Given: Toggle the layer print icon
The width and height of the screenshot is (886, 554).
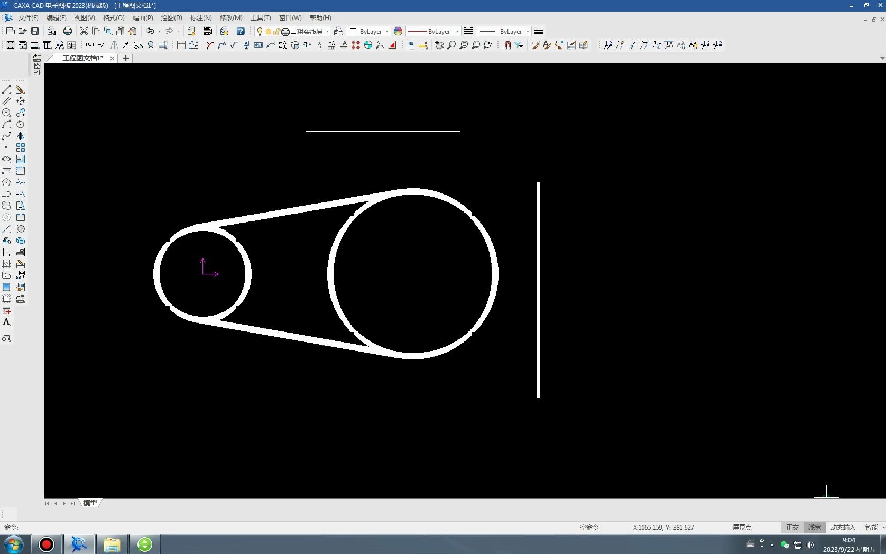Looking at the screenshot, I should click(x=285, y=31).
